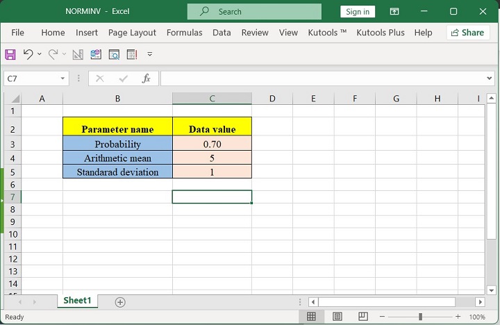Viewport: 500px width, 325px height.
Task: Save the workbook with the Save icon
Action: point(10,54)
